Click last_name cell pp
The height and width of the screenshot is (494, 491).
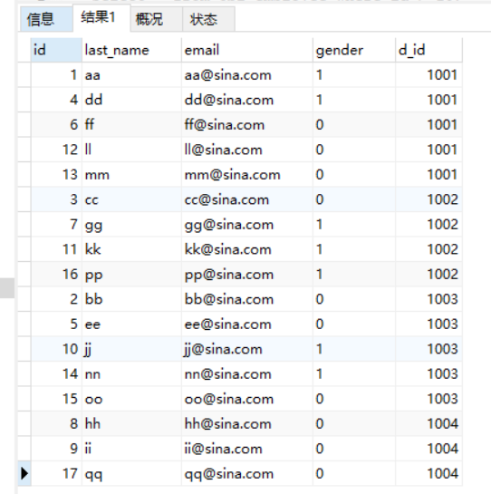(131, 274)
